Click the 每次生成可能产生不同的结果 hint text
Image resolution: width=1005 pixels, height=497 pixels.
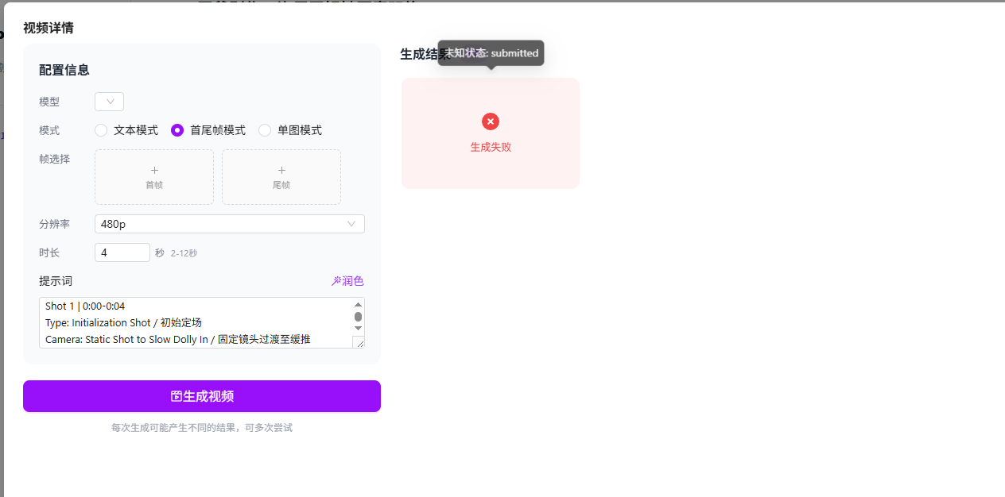(x=202, y=427)
